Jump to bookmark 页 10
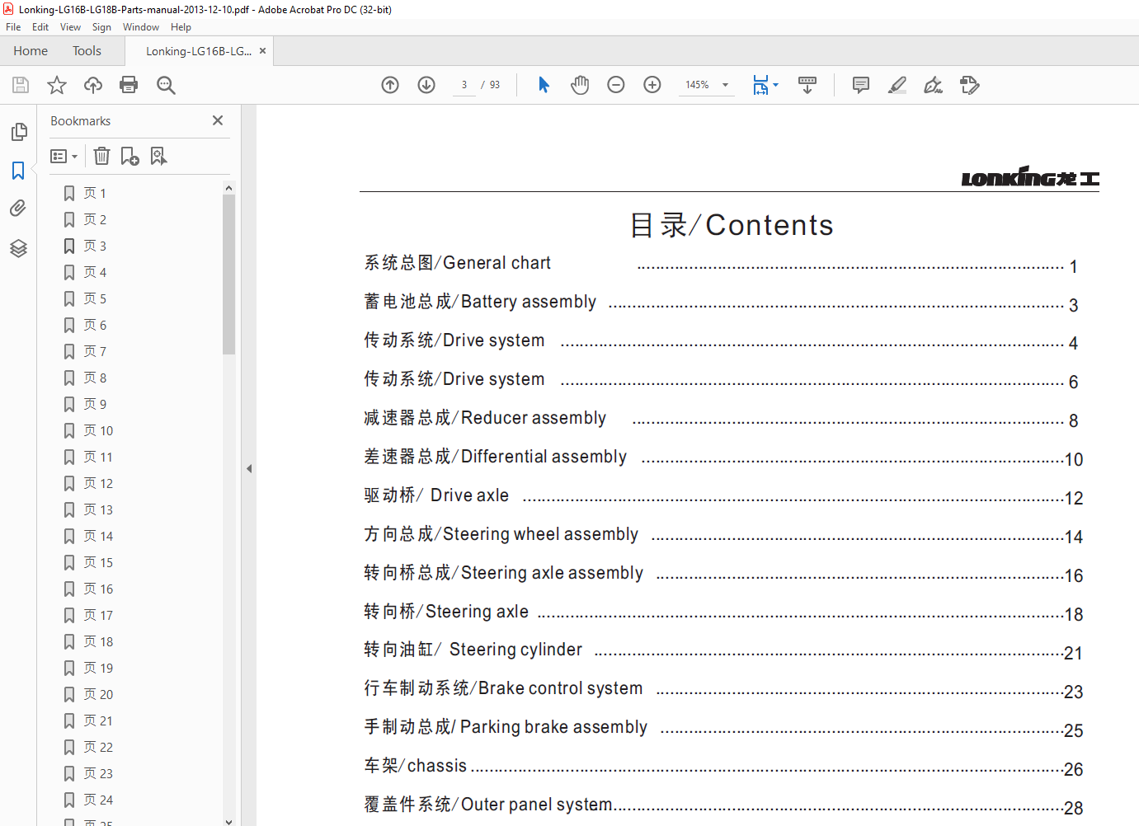This screenshot has height=826, width=1139. (x=98, y=430)
